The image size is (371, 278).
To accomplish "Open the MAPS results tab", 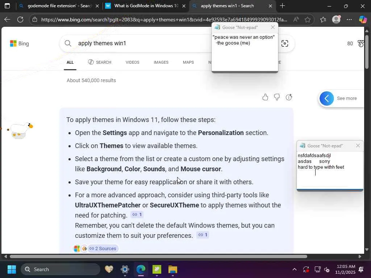I will tap(188, 62).
